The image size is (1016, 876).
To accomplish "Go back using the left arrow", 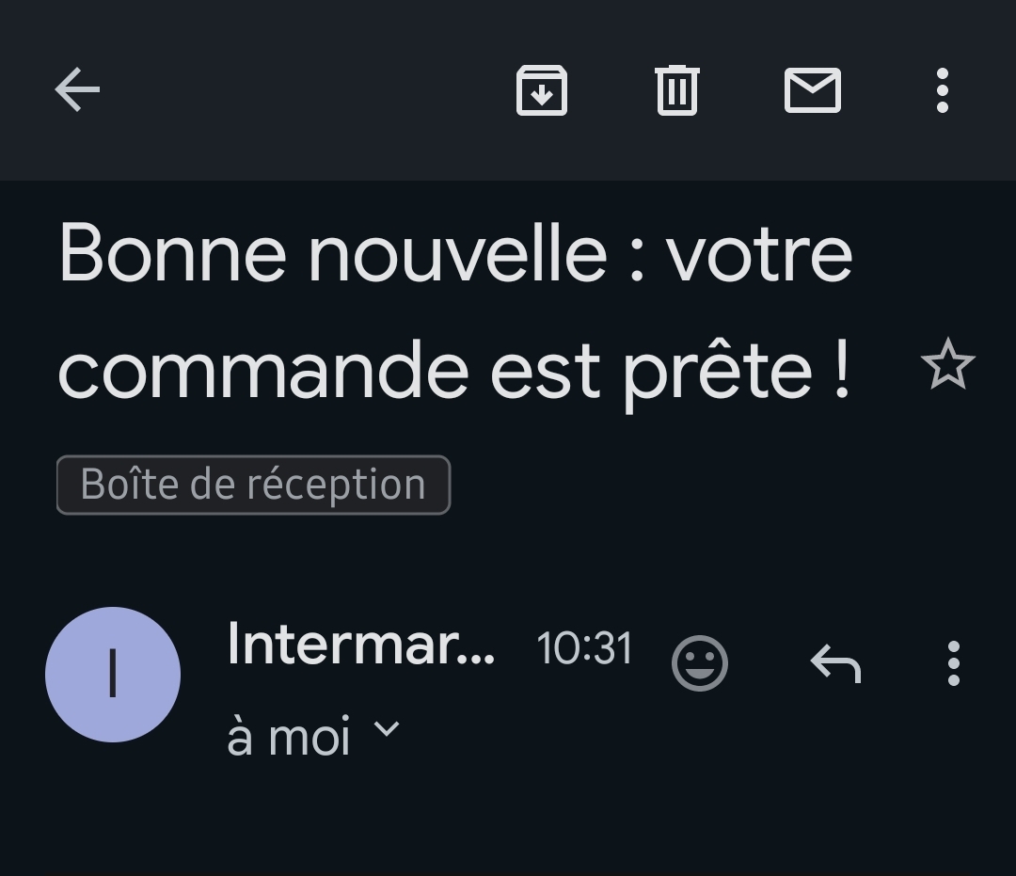I will [77, 90].
